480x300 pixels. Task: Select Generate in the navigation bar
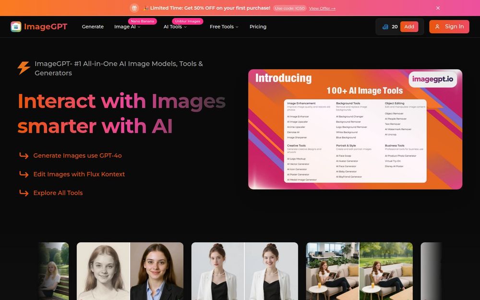click(x=93, y=27)
